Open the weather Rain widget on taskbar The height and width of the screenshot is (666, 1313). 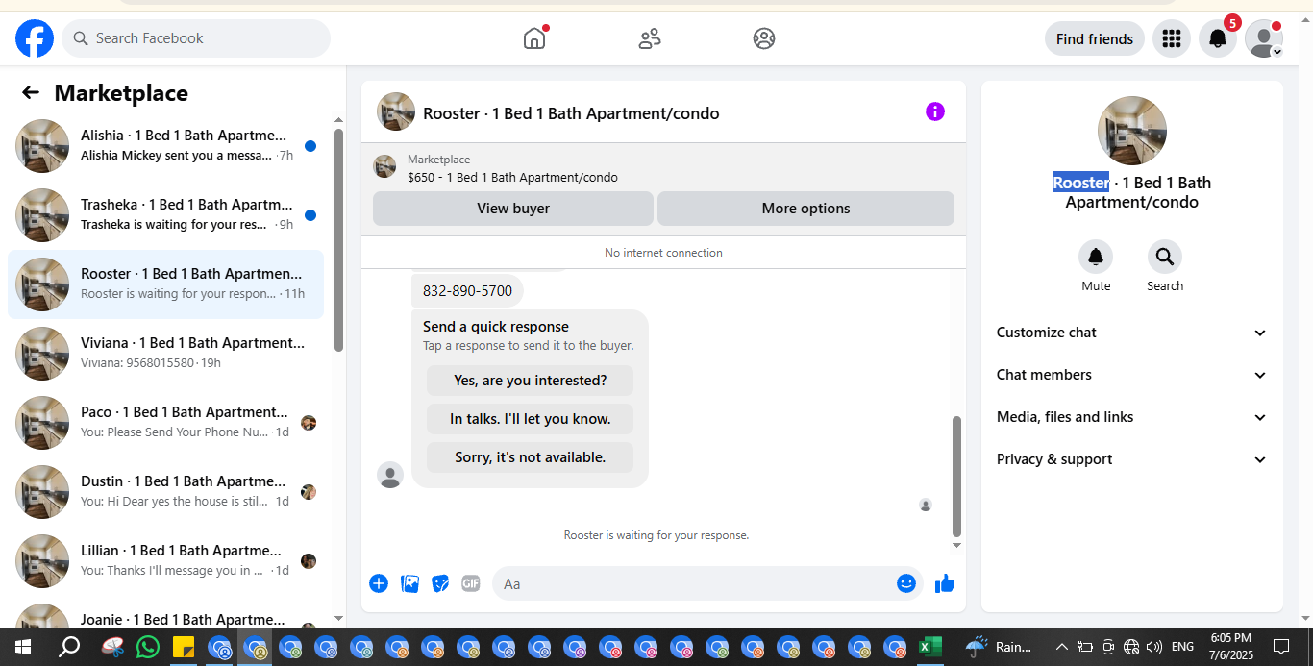(x=999, y=647)
